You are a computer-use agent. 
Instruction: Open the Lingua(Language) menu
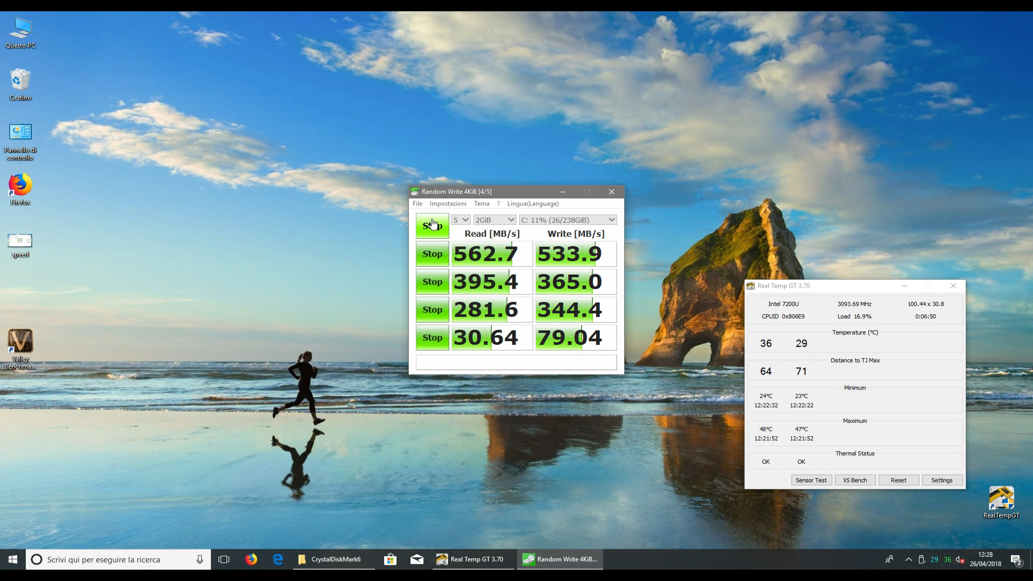pos(533,204)
